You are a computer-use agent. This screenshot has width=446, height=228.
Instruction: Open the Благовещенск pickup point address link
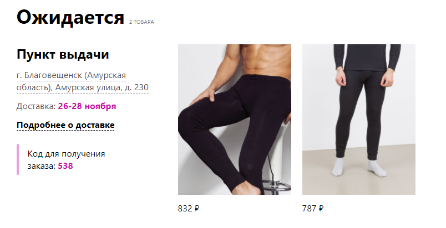tap(83, 82)
